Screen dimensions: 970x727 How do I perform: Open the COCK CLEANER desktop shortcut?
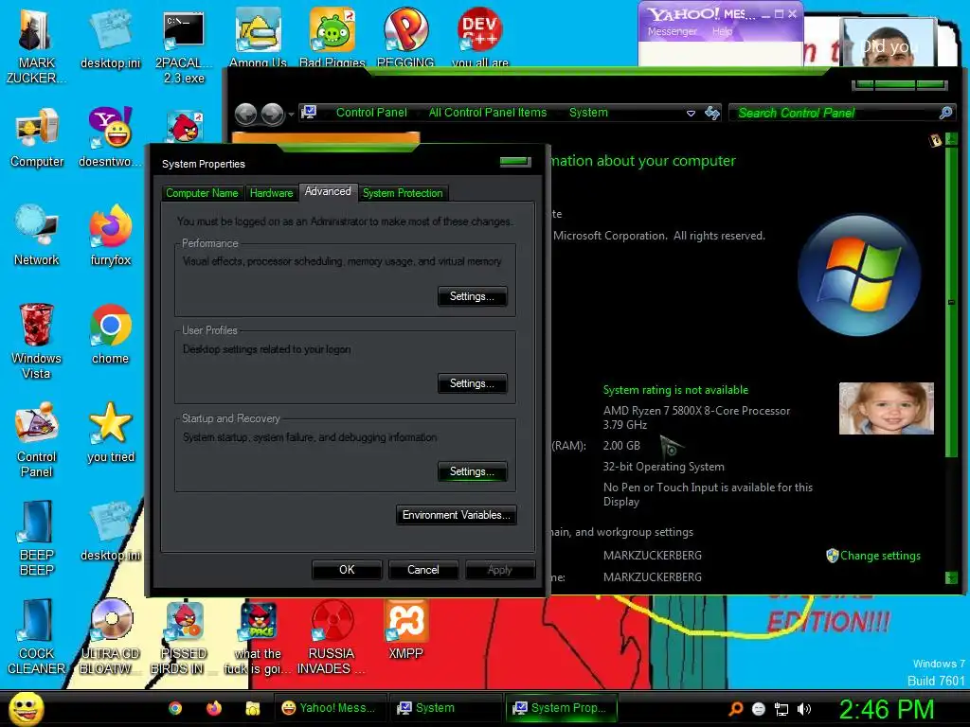point(37,636)
